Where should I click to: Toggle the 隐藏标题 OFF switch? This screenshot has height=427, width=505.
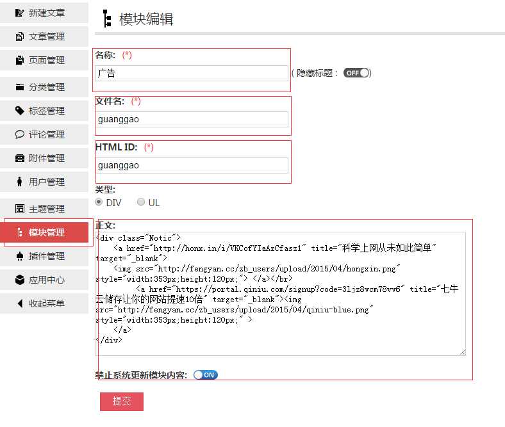click(356, 73)
